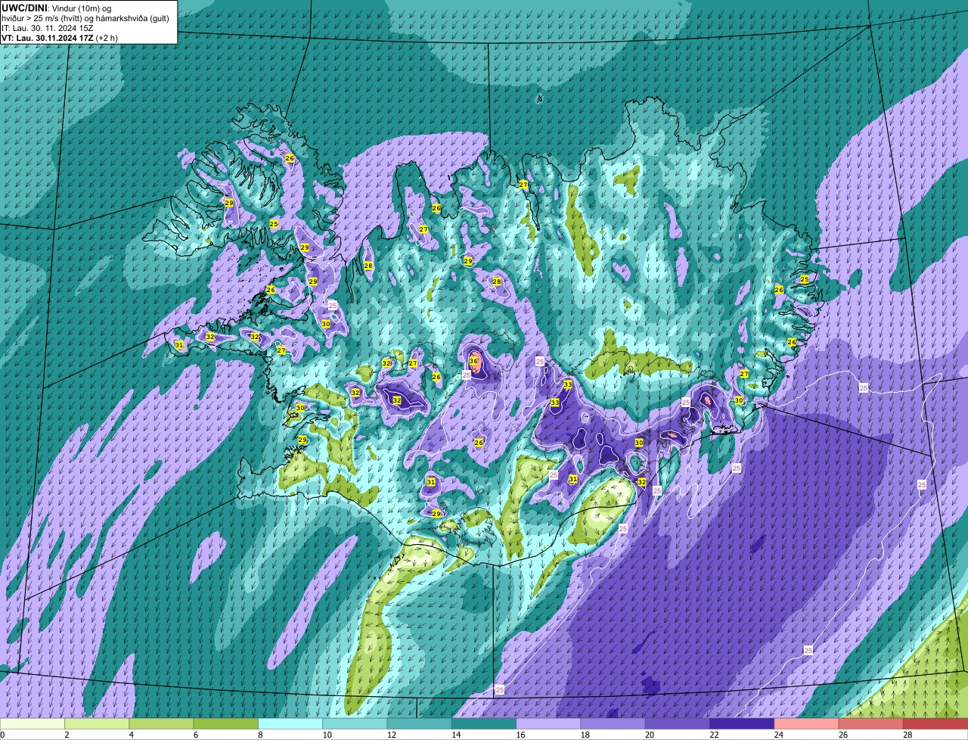Click the legend scale number 8
Viewport: 968px width, 740px height.
(x=261, y=735)
